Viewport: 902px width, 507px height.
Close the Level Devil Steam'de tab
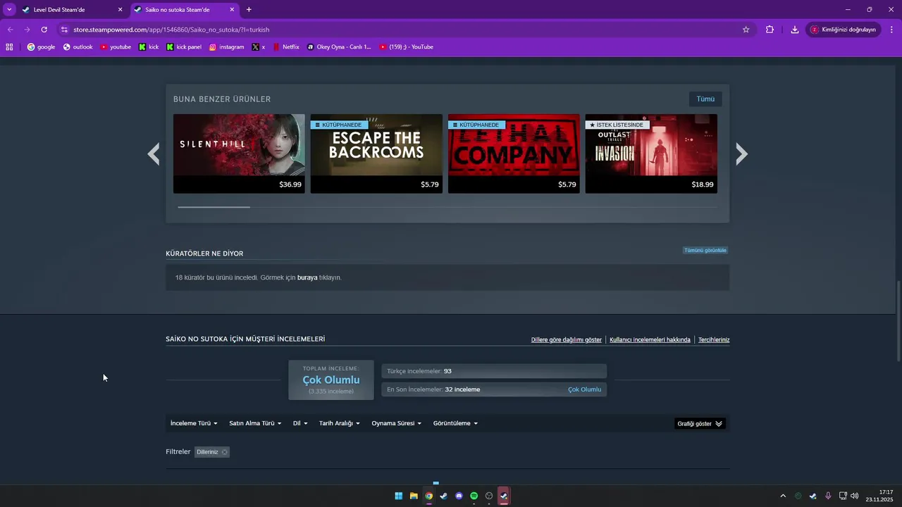click(120, 10)
